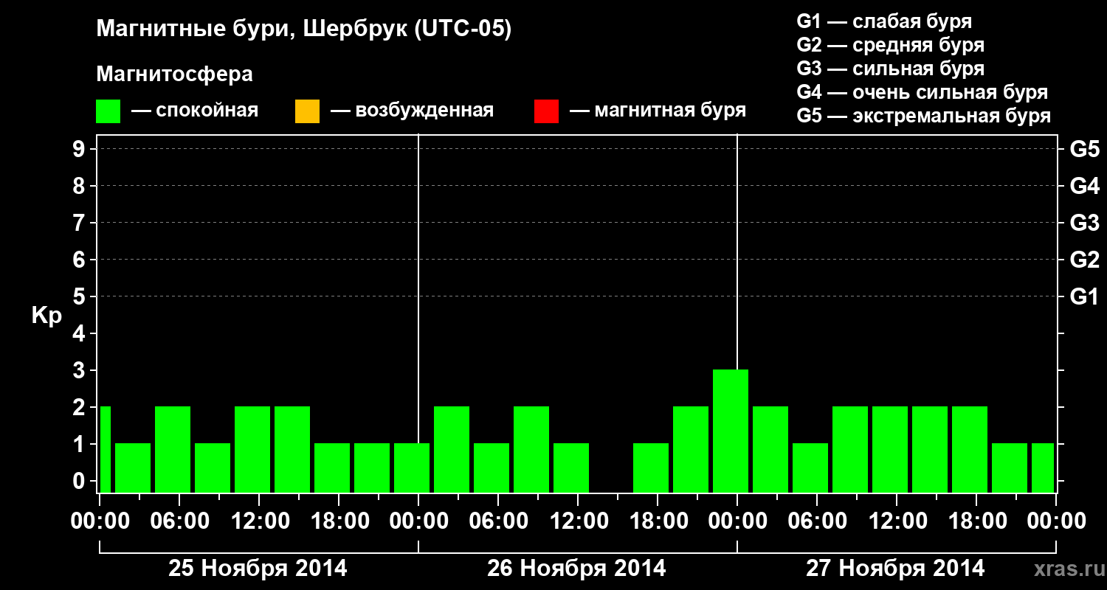Viewport: 1107px width, 590px height.
Task: Click the 'Kp' axis label
Action: click(46, 316)
